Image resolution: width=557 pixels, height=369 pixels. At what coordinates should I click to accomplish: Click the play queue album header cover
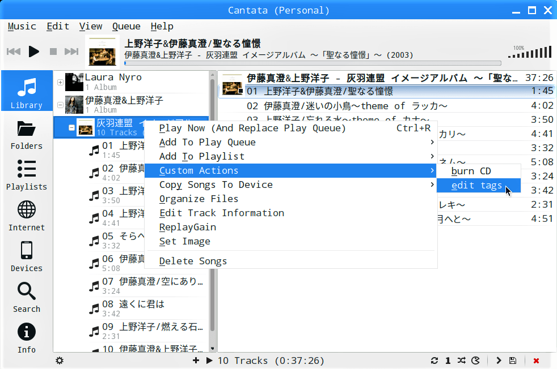pos(233,85)
